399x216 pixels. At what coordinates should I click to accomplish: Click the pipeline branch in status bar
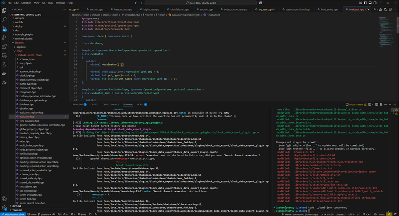(44, 214)
